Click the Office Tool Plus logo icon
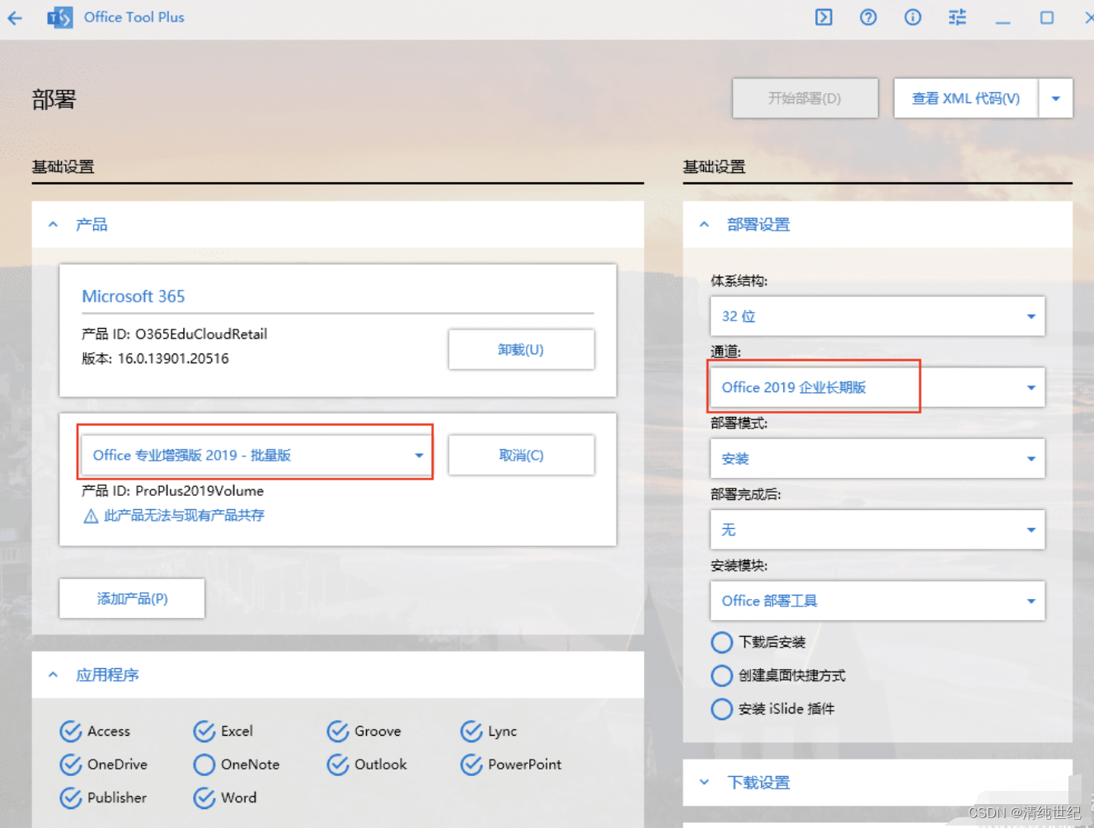This screenshot has height=828, width=1094. pos(58,17)
